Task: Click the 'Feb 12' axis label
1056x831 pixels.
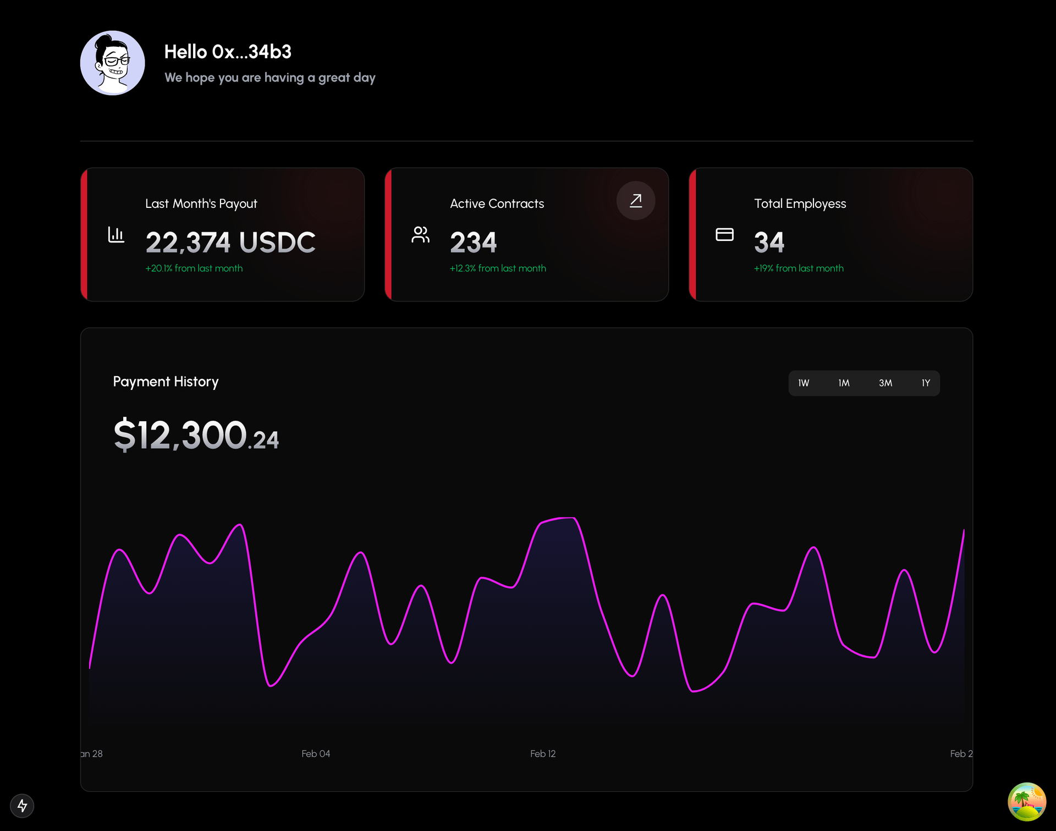Action: point(543,753)
